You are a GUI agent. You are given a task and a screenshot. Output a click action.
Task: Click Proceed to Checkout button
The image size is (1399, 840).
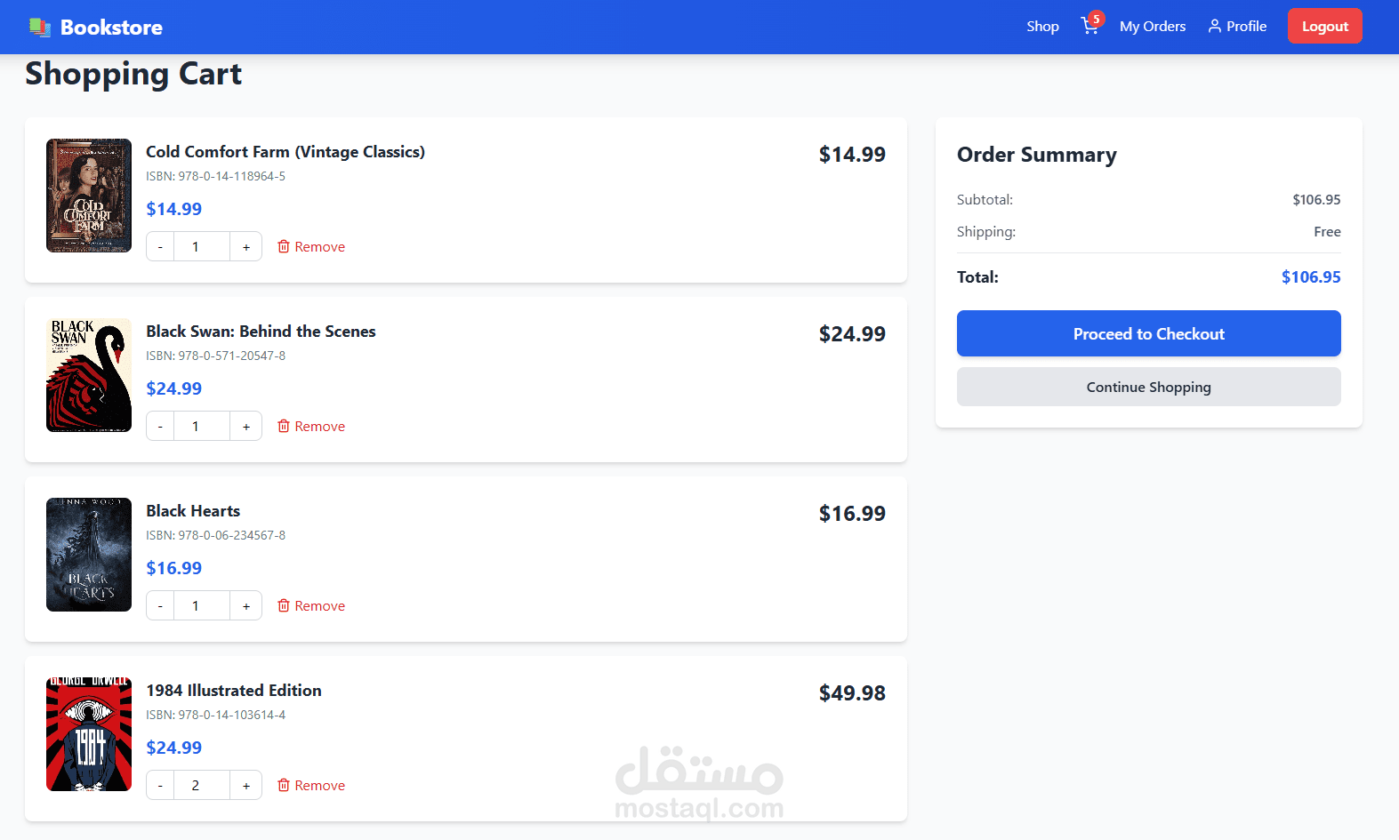1148,333
